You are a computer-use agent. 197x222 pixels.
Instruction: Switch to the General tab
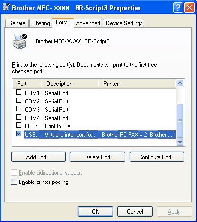[18, 23]
